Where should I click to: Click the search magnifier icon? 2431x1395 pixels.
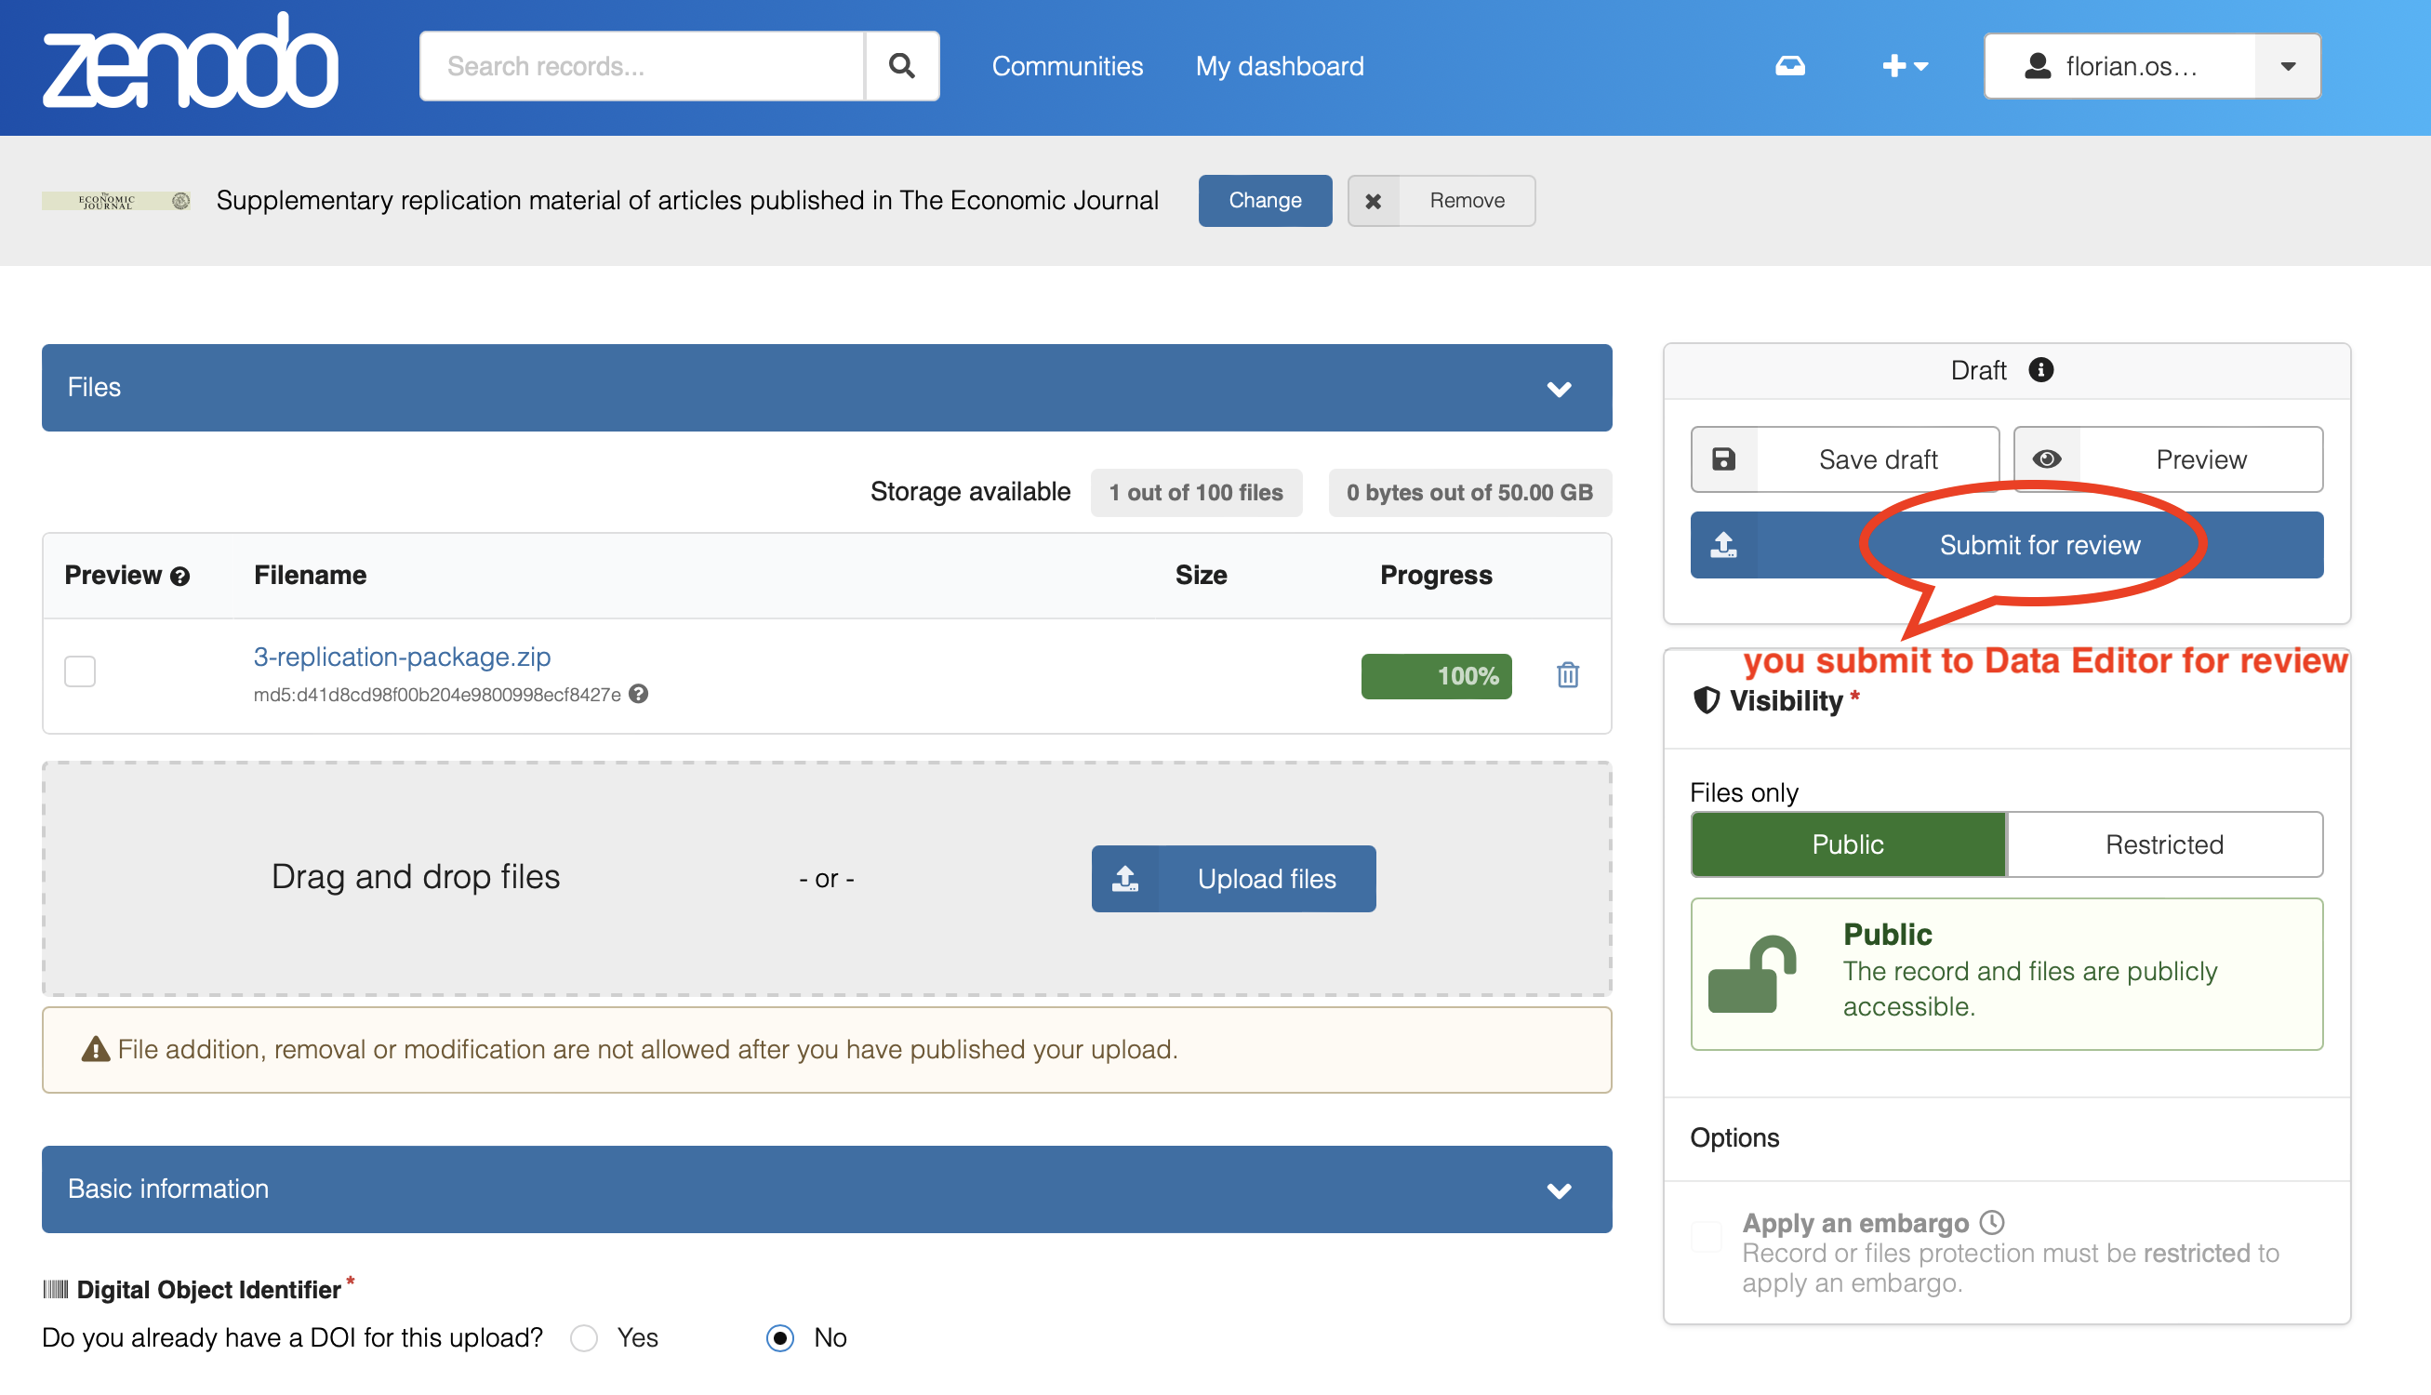pyautogui.click(x=900, y=66)
